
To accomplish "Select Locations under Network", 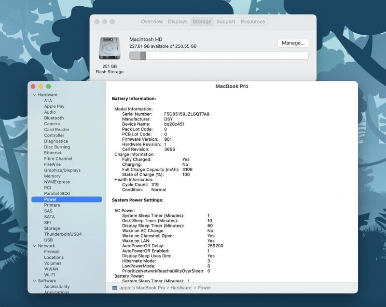I will (54, 257).
